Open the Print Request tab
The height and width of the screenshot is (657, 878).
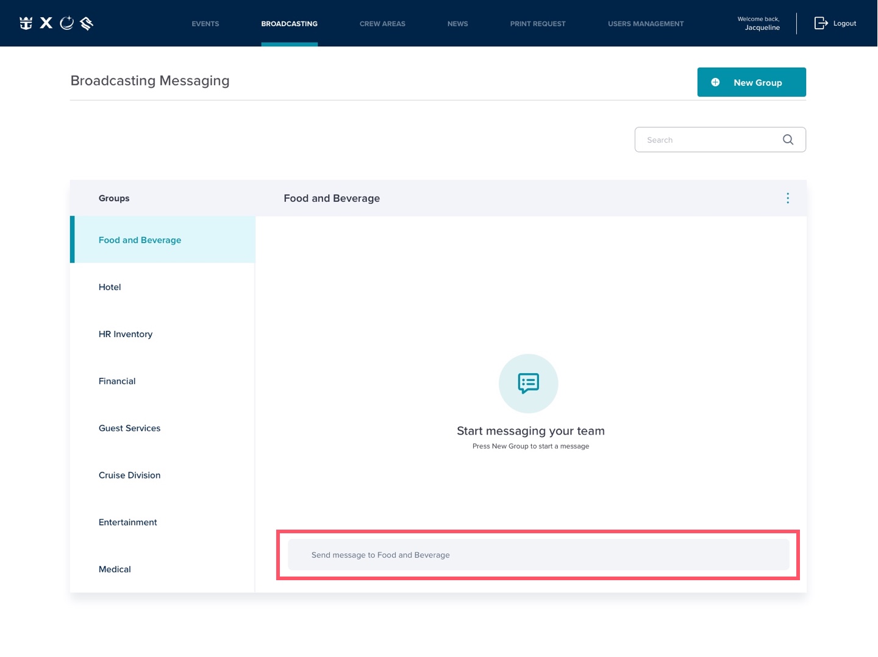coord(538,24)
